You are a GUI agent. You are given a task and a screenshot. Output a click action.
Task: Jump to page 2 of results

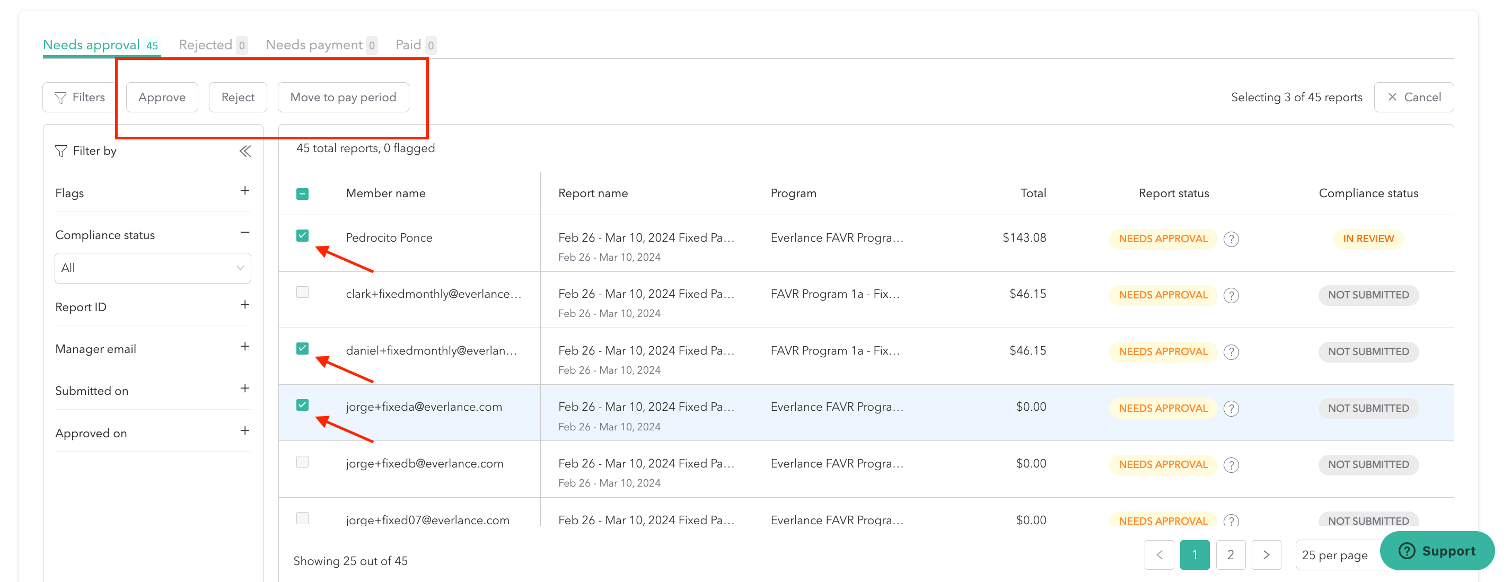1231,554
